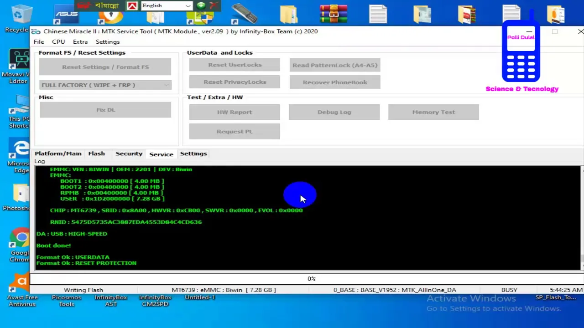Click log line DA : USB : HIGH-SPEED
This screenshot has height=328, width=584.
(72, 234)
